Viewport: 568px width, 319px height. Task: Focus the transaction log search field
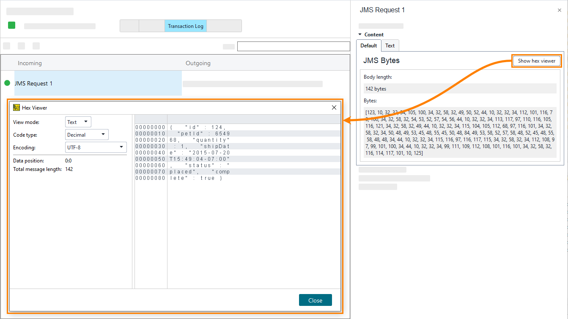[293, 47]
